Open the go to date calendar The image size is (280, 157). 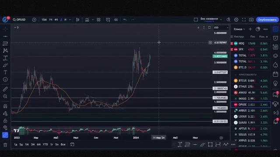click(x=72, y=144)
